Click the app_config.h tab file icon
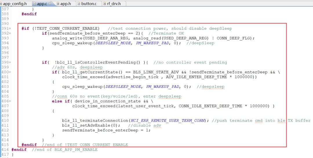 [x=1, y=4]
